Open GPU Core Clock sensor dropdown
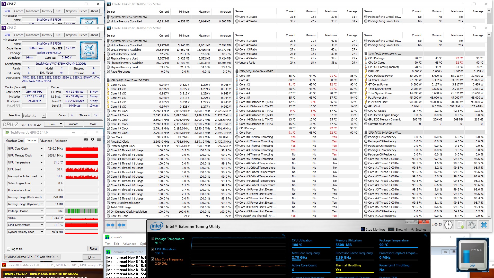This screenshot has width=494, height=278. (x=42, y=149)
